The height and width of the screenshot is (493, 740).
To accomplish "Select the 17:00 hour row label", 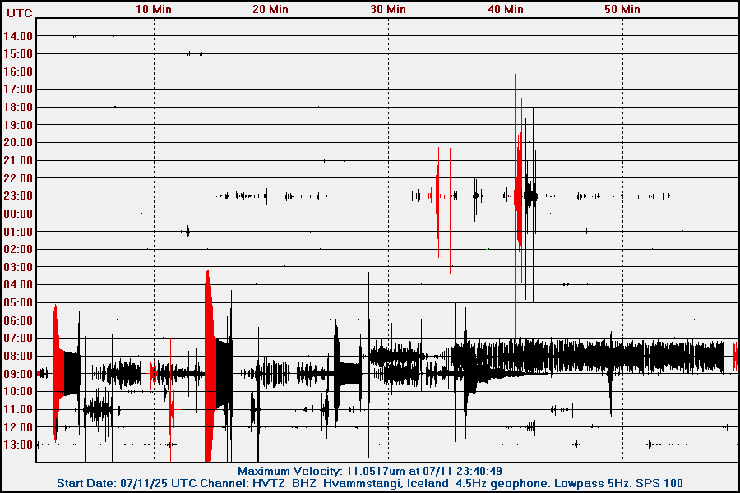I will (x=18, y=90).
